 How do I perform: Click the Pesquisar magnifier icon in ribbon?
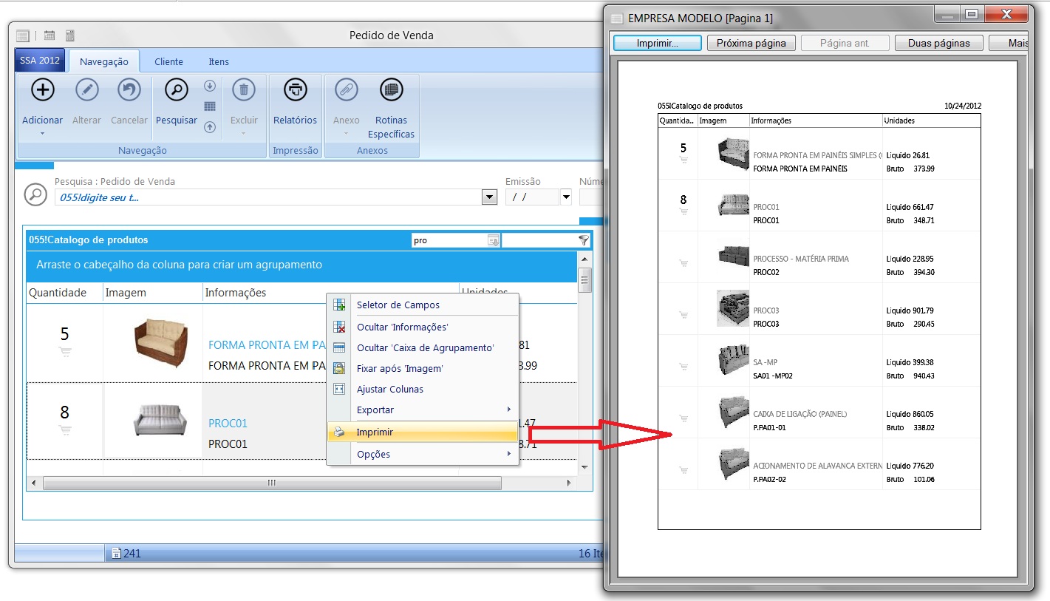click(x=176, y=90)
